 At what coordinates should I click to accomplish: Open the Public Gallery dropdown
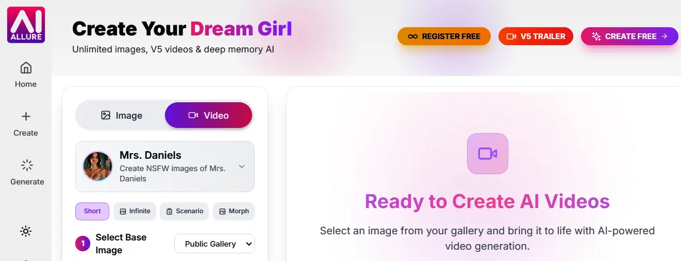click(x=214, y=244)
